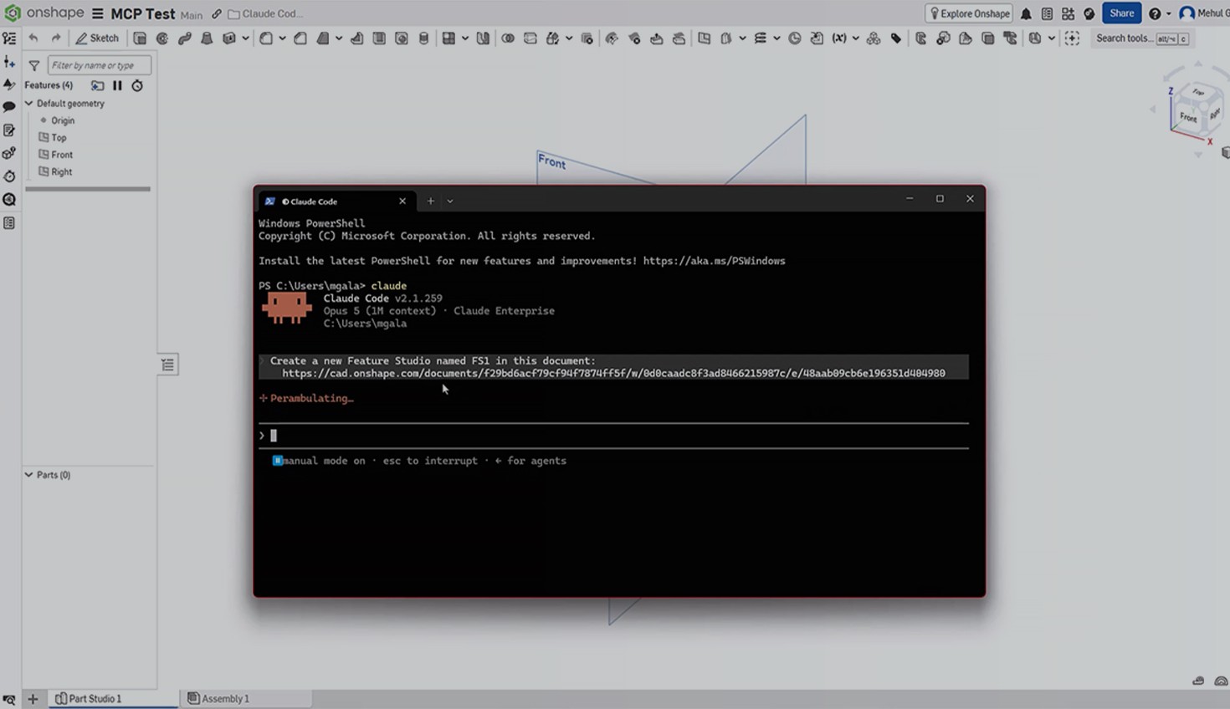
Task: Select the Front plane in the feature list
Action: pos(62,155)
